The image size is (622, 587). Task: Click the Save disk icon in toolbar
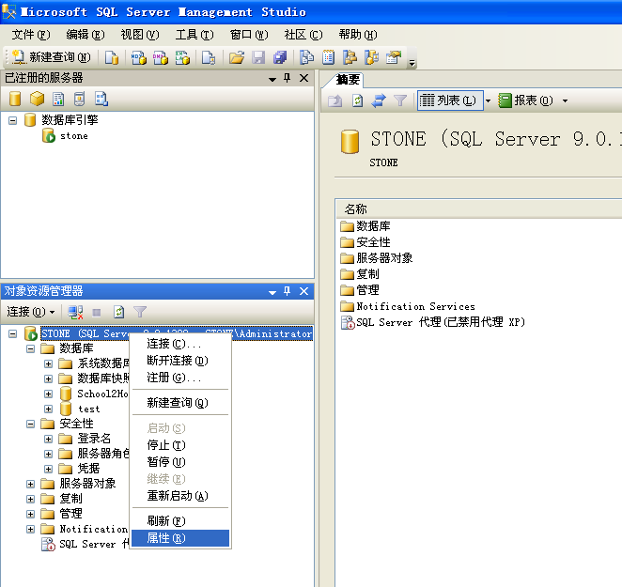pyautogui.click(x=258, y=57)
